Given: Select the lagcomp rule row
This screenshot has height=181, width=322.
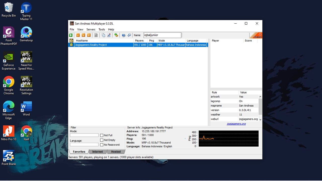Looking at the screenshot, I should click(x=234, y=101).
